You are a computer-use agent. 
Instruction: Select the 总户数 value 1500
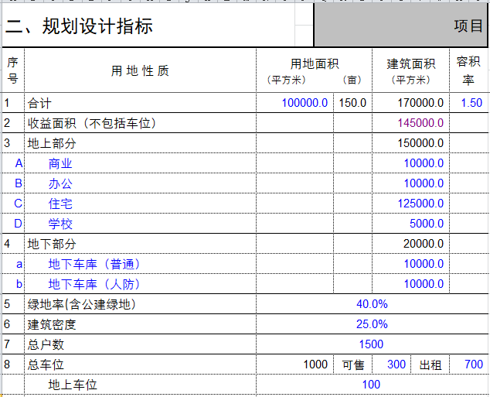371,344
